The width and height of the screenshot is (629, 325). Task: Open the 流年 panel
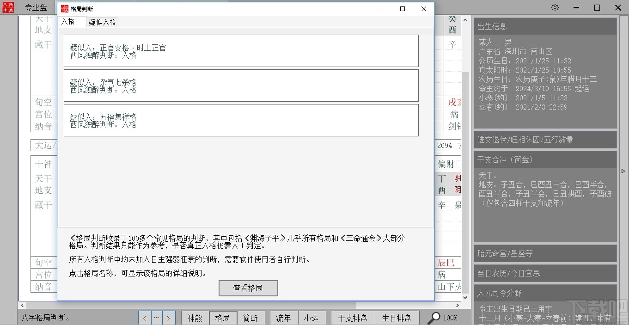283,318
